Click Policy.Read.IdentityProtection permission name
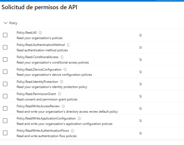 pos(37,82)
